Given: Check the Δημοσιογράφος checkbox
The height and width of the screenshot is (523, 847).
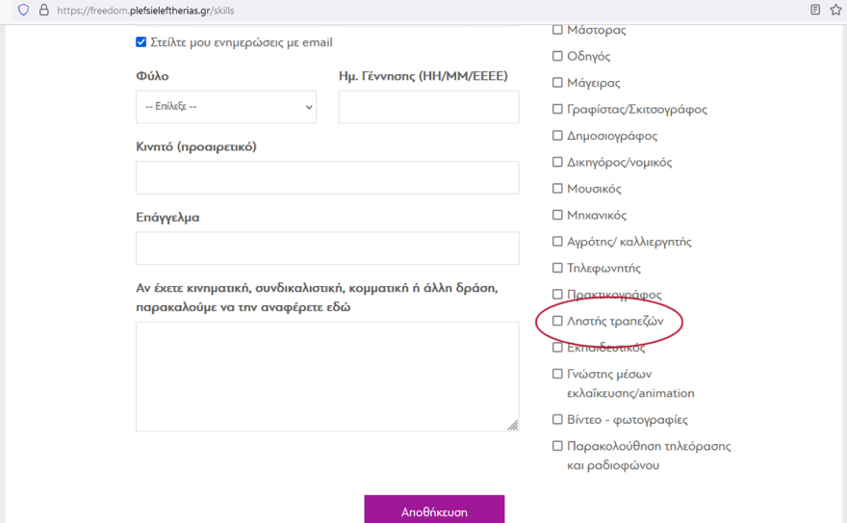Looking at the screenshot, I should coord(557,136).
